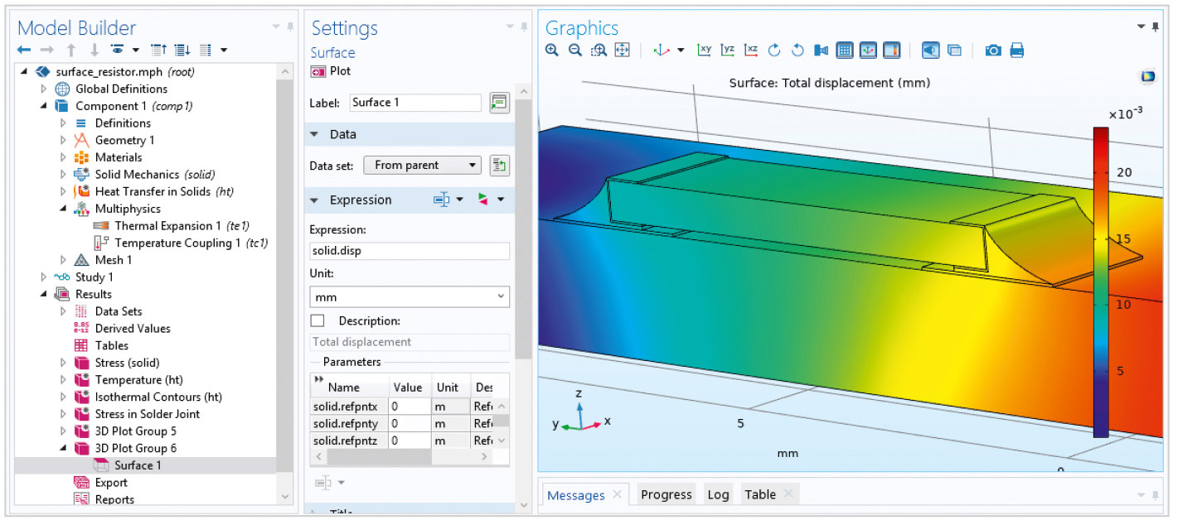Screen dimensions: 1178x520
Task: Rotate the view clockwise
Action: [x=774, y=51]
